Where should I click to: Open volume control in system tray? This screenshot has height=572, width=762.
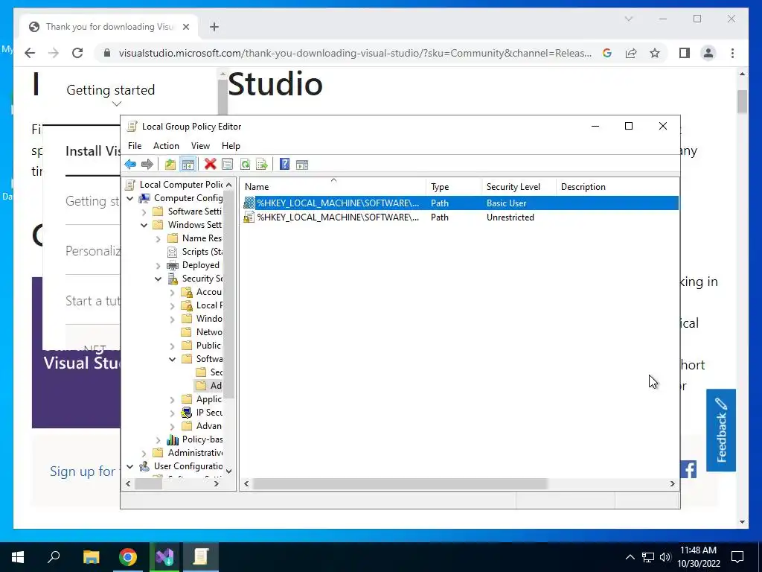pyautogui.click(x=665, y=557)
